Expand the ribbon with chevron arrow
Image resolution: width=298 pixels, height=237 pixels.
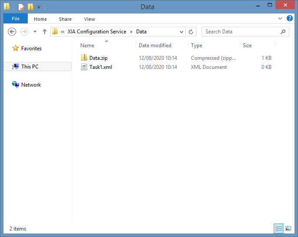280,19
